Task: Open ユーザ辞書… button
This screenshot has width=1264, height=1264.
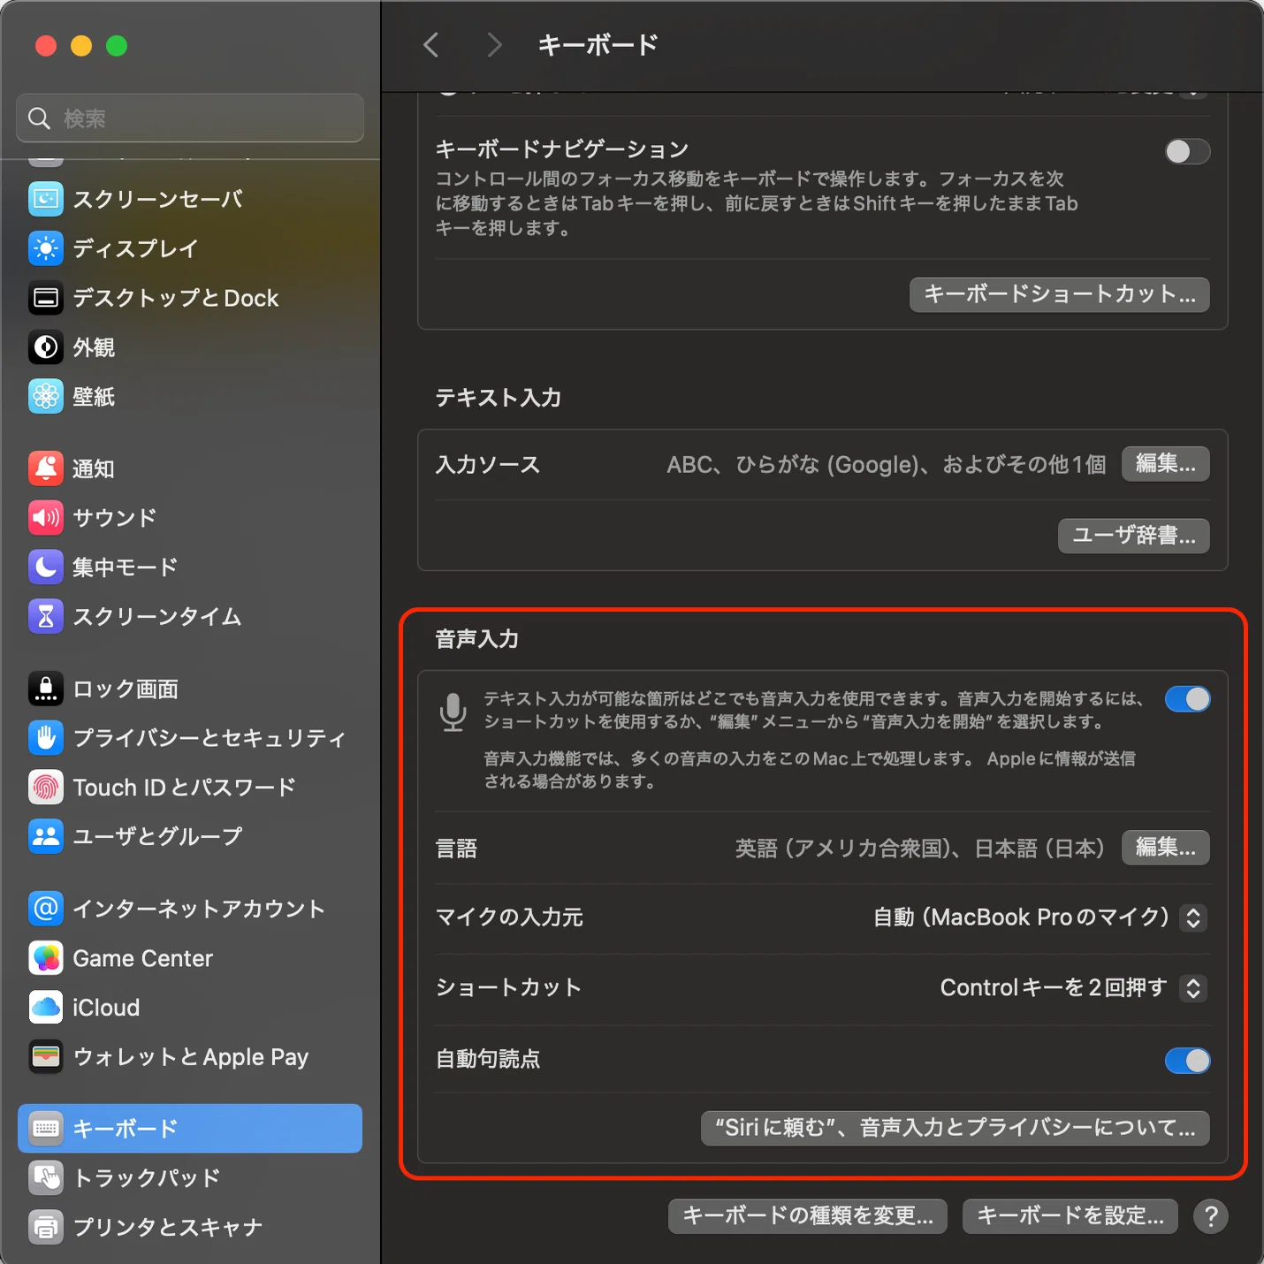Action: point(1134,536)
